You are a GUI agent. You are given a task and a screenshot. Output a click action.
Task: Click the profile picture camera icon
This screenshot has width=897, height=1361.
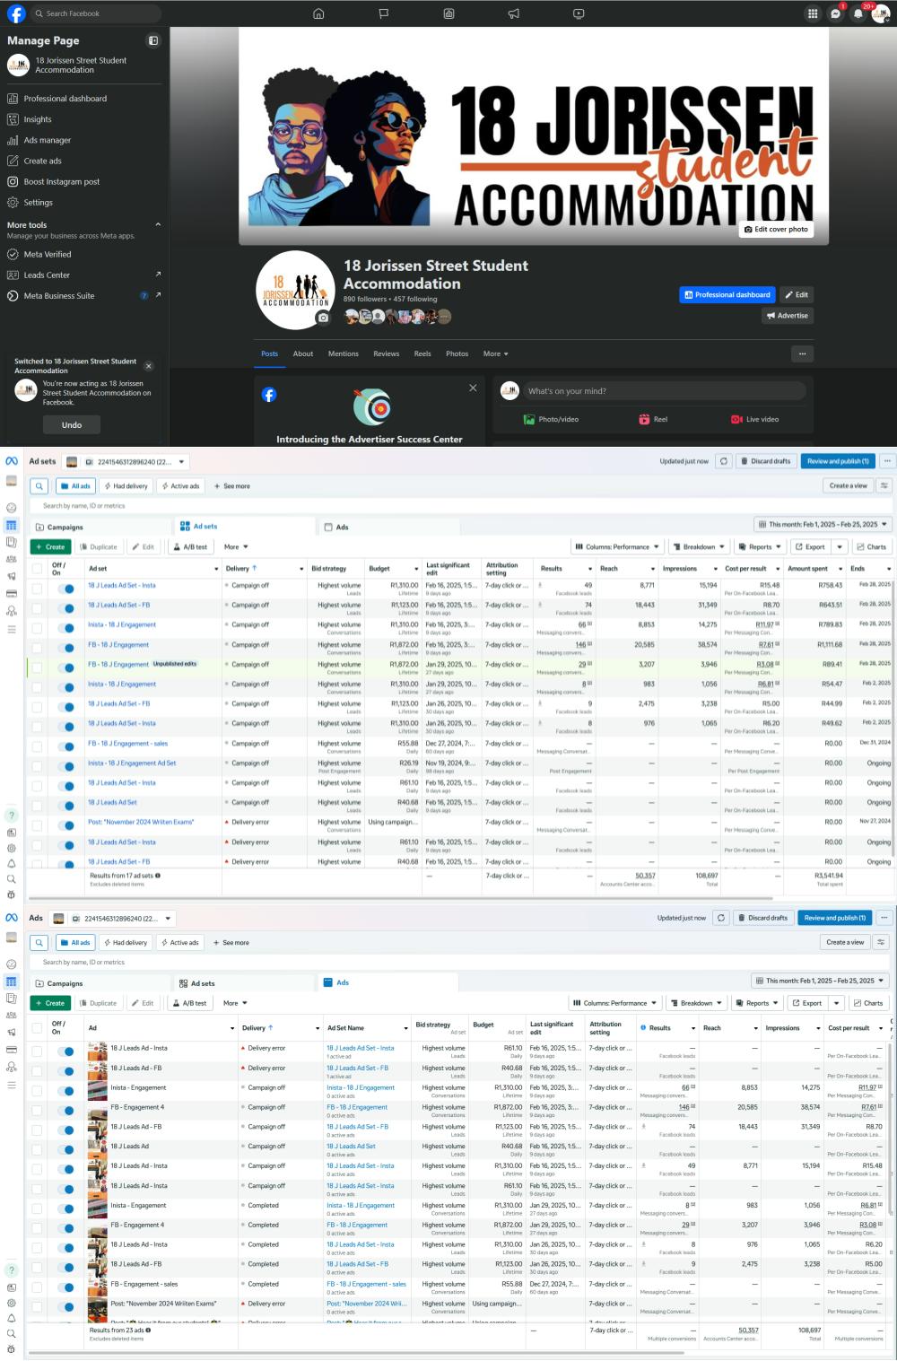323,318
